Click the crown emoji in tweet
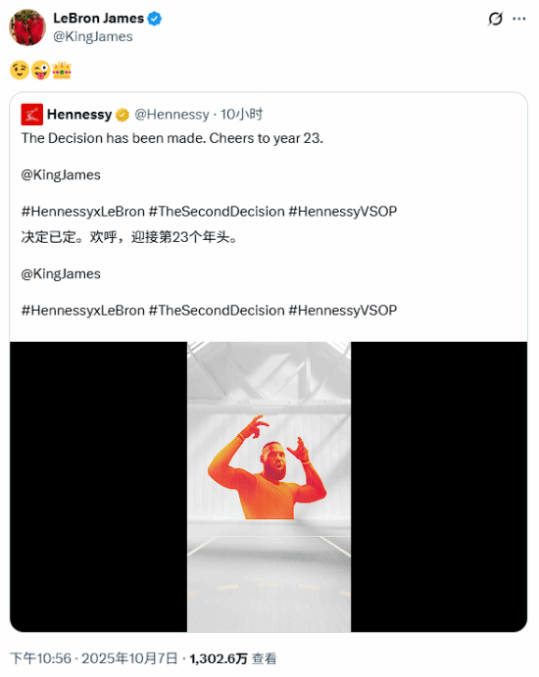The width and height of the screenshot is (539, 677). coord(62,70)
